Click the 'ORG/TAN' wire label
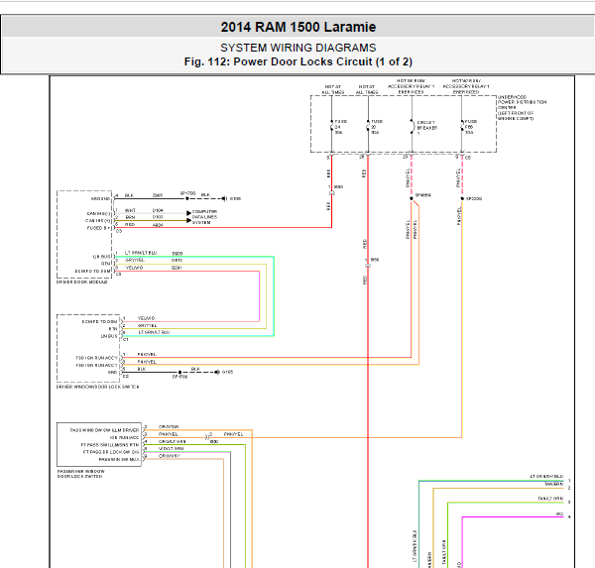Image resolution: width=595 pixels, height=568 pixels. [x=169, y=427]
